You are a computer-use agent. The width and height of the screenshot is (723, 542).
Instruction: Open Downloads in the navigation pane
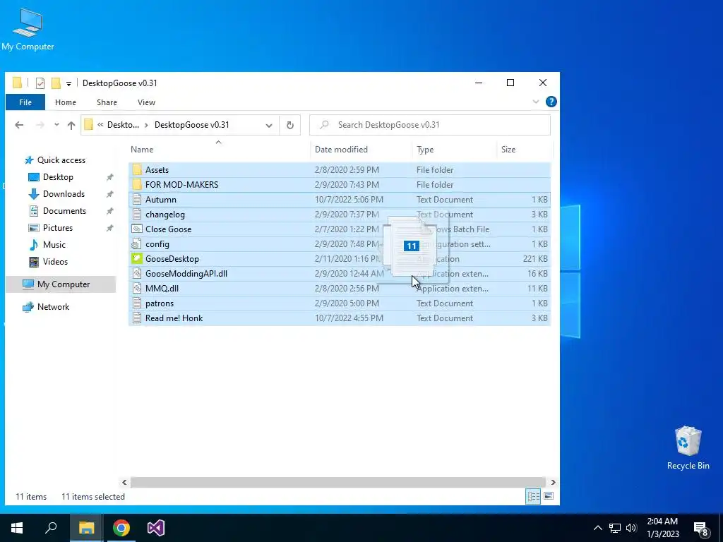(x=56, y=194)
